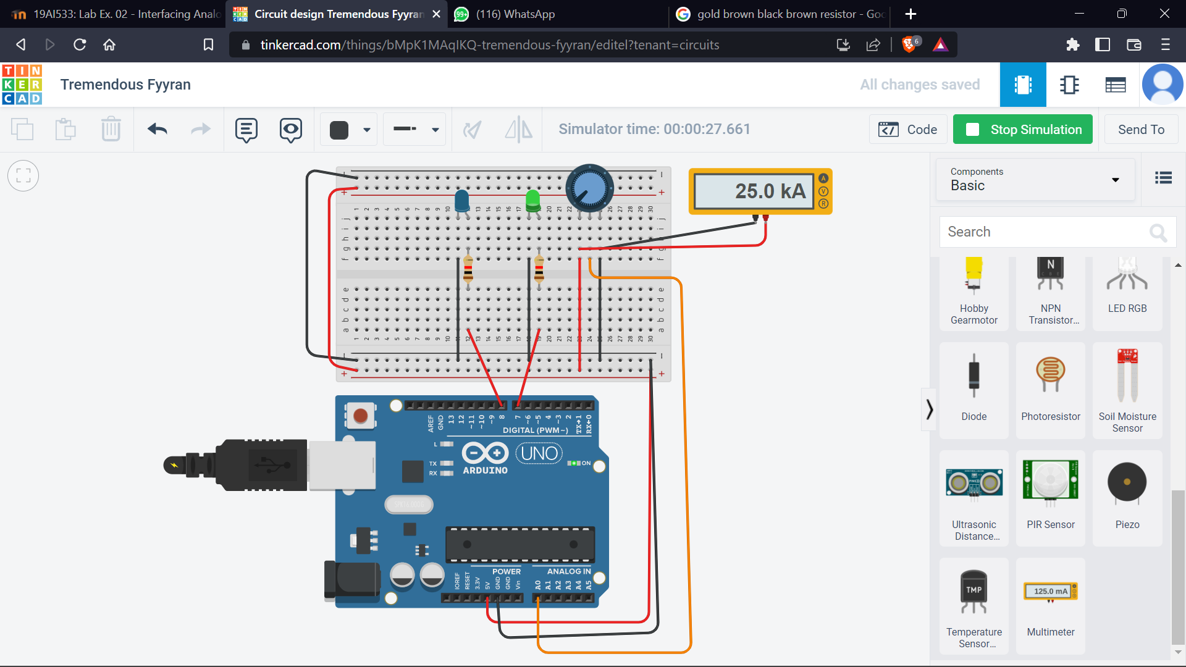Select the Ultrasonic Distance sensor

(x=974, y=498)
